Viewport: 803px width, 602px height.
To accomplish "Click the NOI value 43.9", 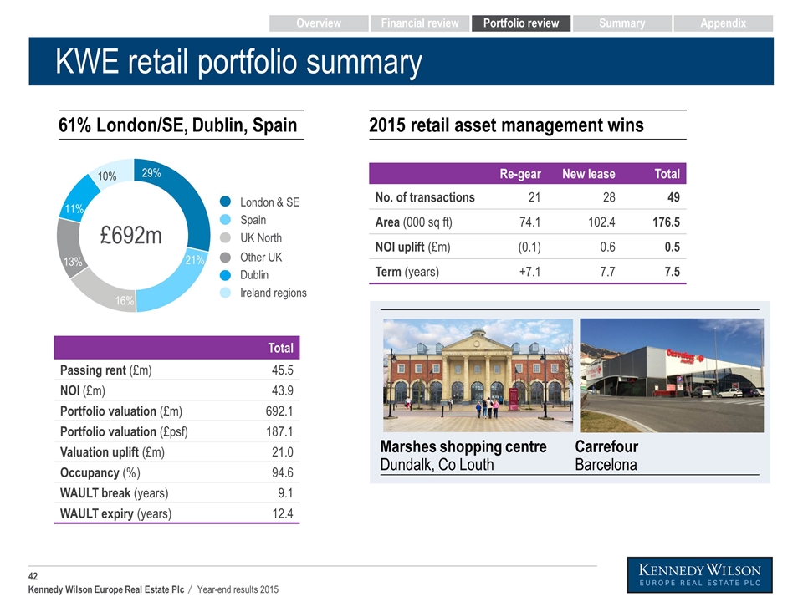I will (282, 390).
